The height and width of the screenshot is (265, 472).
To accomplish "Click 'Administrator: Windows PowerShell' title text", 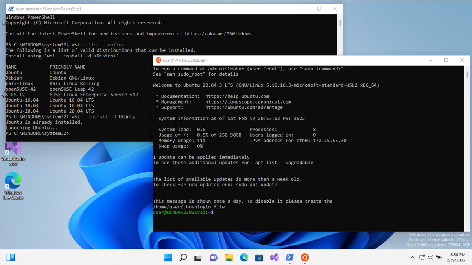I will pyautogui.click(x=48, y=9).
